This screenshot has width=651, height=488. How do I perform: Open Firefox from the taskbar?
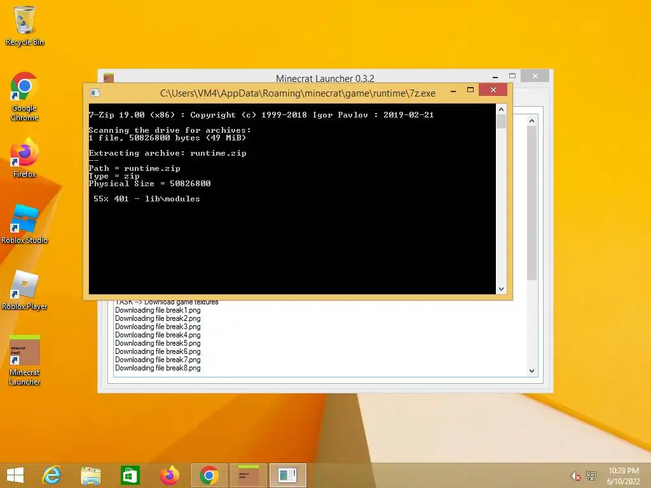(x=169, y=475)
